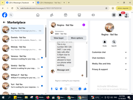The height and width of the screenshot is (100, 133).
Task: Switch to Marketplace 1bd 1ba browser tab
Action: point(51,3)
